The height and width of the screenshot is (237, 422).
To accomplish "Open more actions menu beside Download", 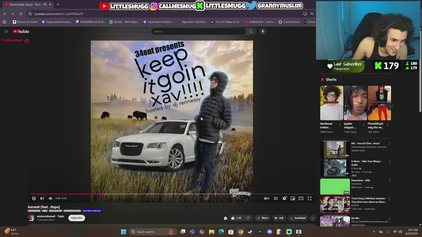I will point(313,218).
